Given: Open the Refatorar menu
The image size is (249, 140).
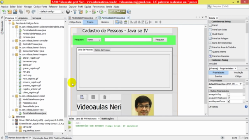Looking at the screenshot, I should pos(53,7).
